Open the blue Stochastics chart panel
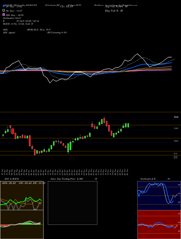The width and height of the screenshot is (181, 239). click(159, 196)
